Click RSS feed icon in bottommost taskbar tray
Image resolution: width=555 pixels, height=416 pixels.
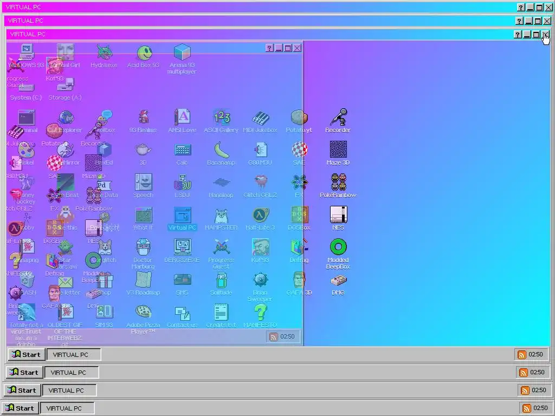click(527, 408)
